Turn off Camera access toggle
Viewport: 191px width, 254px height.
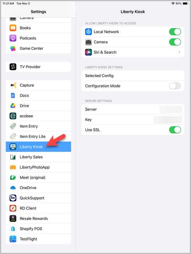click(175, 42)
